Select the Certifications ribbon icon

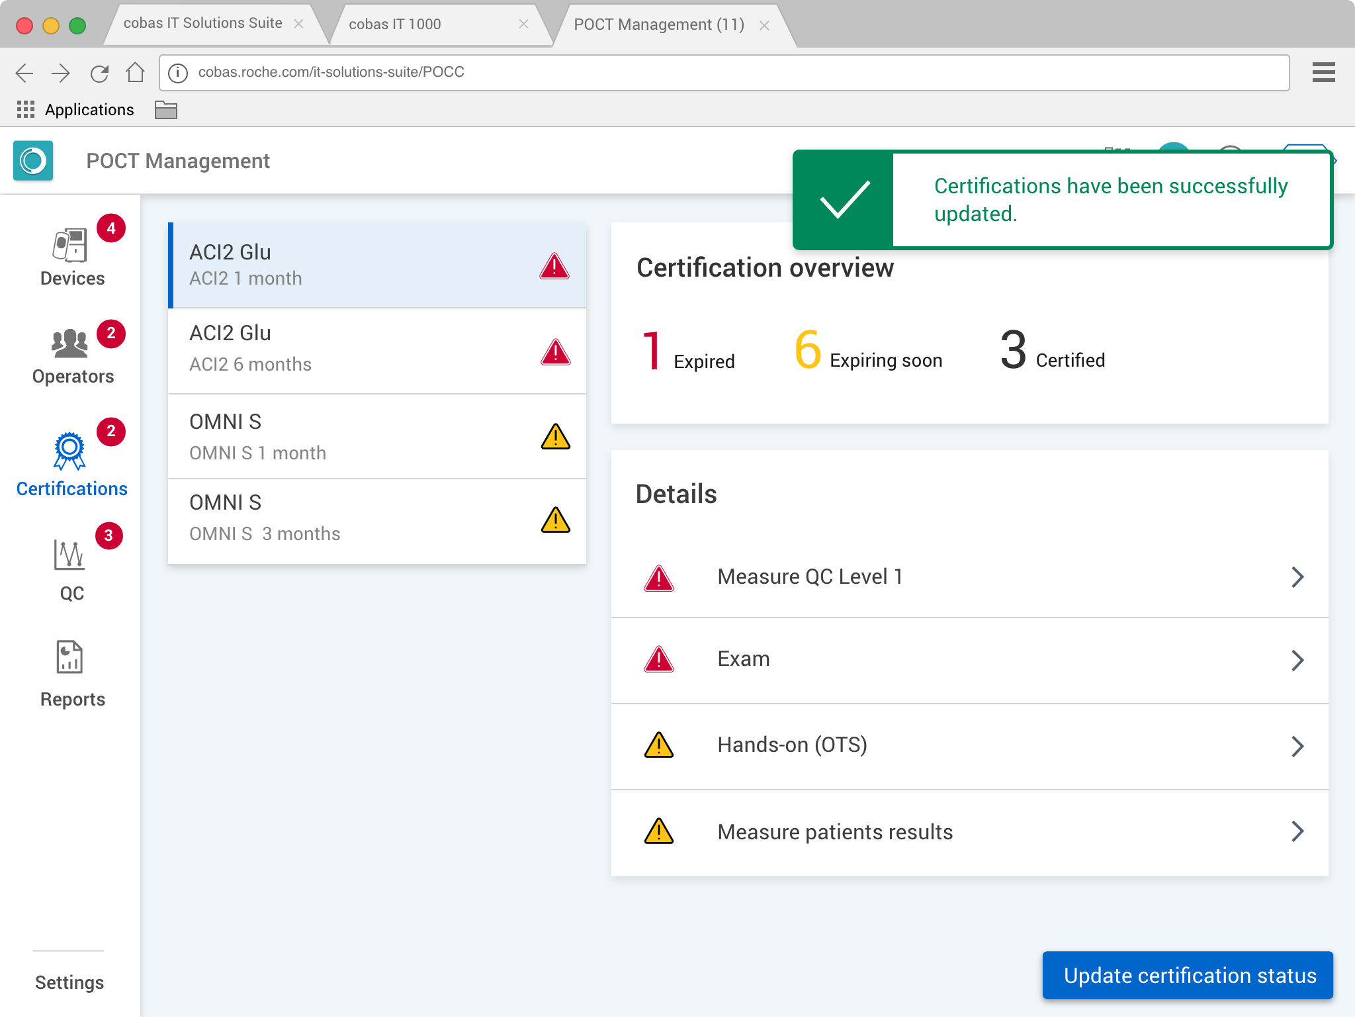tap(69, 451)
